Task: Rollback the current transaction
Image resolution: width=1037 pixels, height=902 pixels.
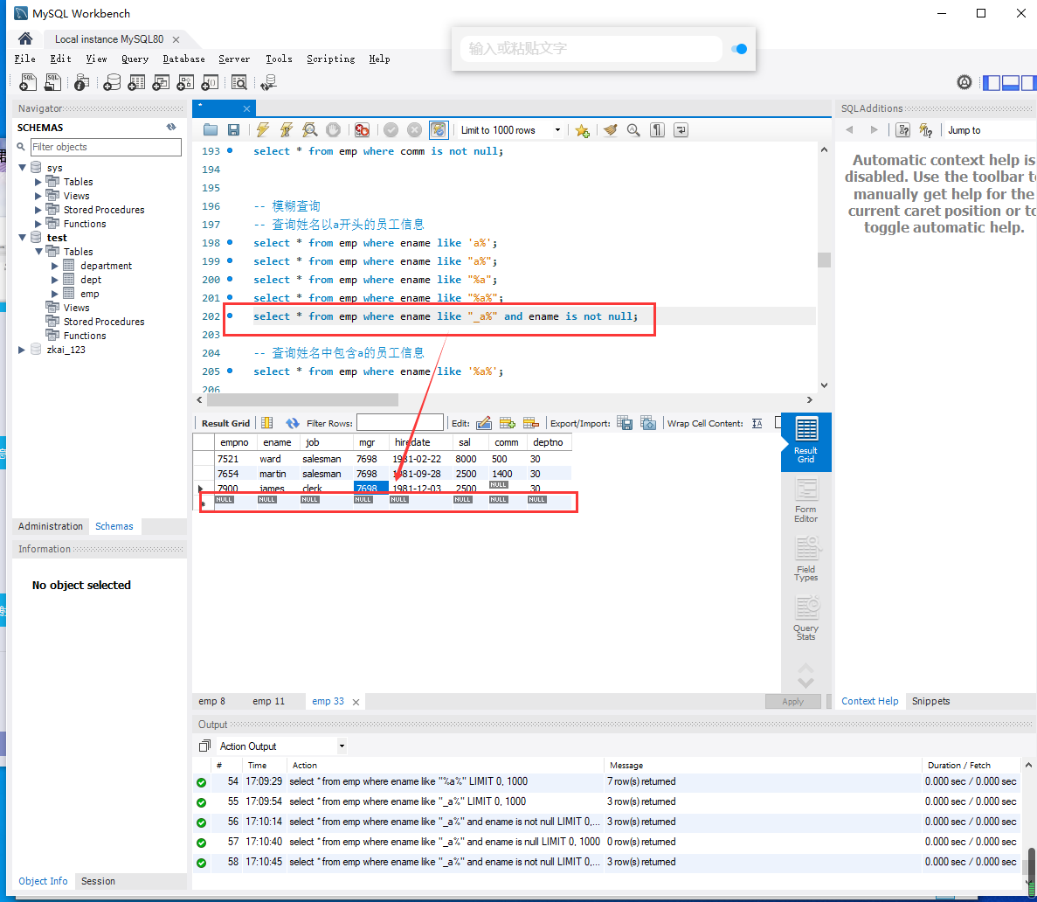Action: (x=414, y=130)
